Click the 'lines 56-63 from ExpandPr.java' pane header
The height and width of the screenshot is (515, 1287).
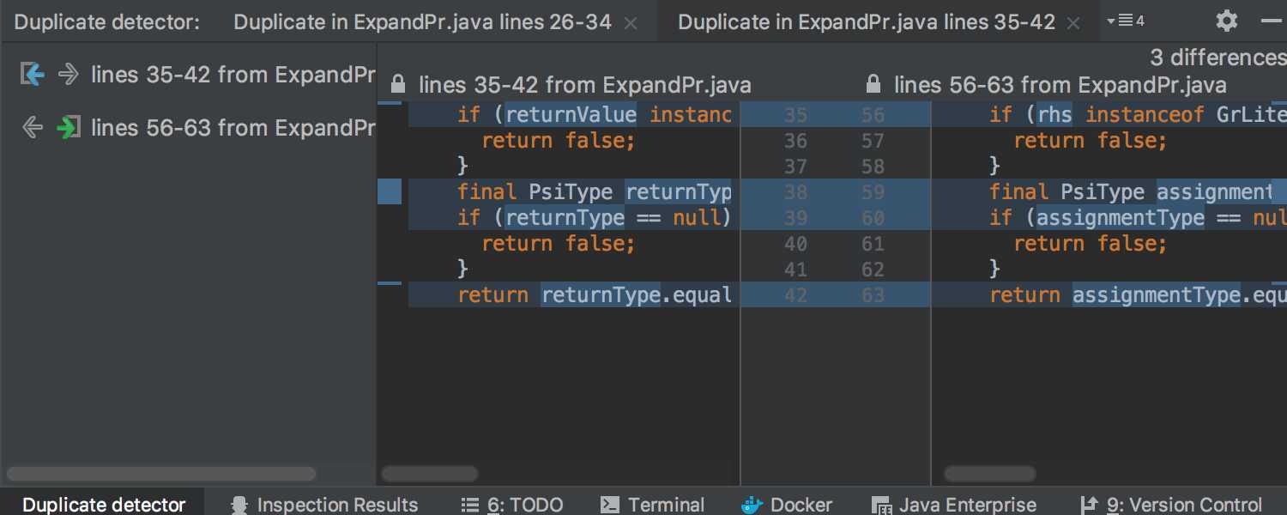point(1060,85)
